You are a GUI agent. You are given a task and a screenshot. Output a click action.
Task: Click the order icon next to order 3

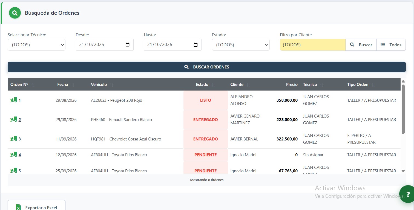tap(14, 139)
